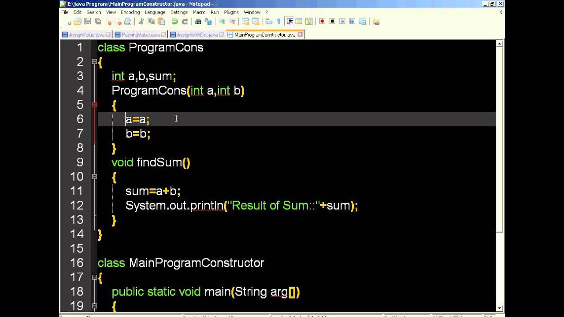The image size is (564, 317).
Task: Open the Search menu
Action: point(94,12)
